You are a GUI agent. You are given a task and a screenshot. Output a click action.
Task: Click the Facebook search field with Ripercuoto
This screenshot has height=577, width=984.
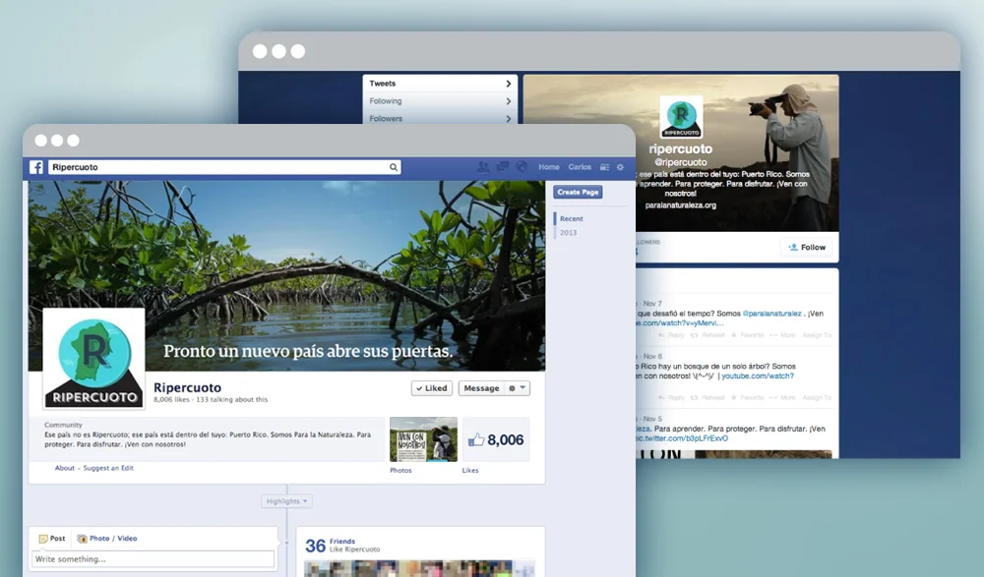(x=224, y=167)
